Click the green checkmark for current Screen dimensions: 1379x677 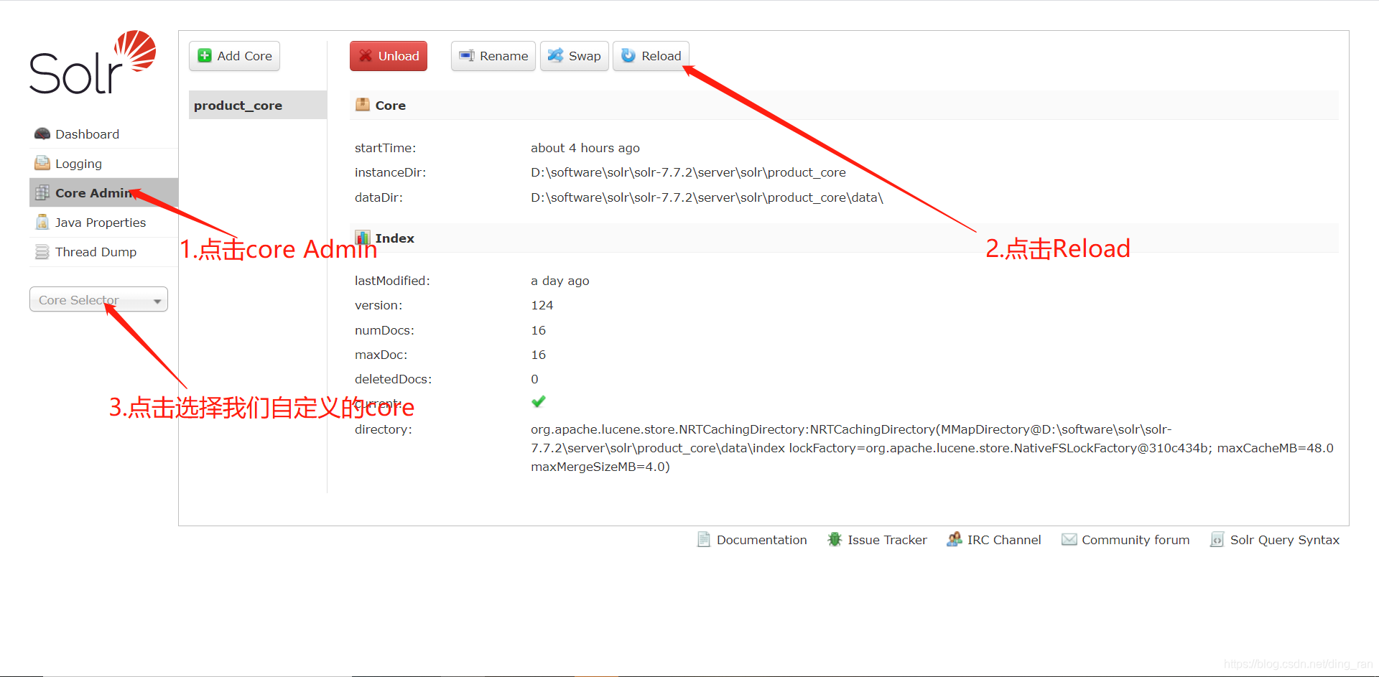(539, 401)
